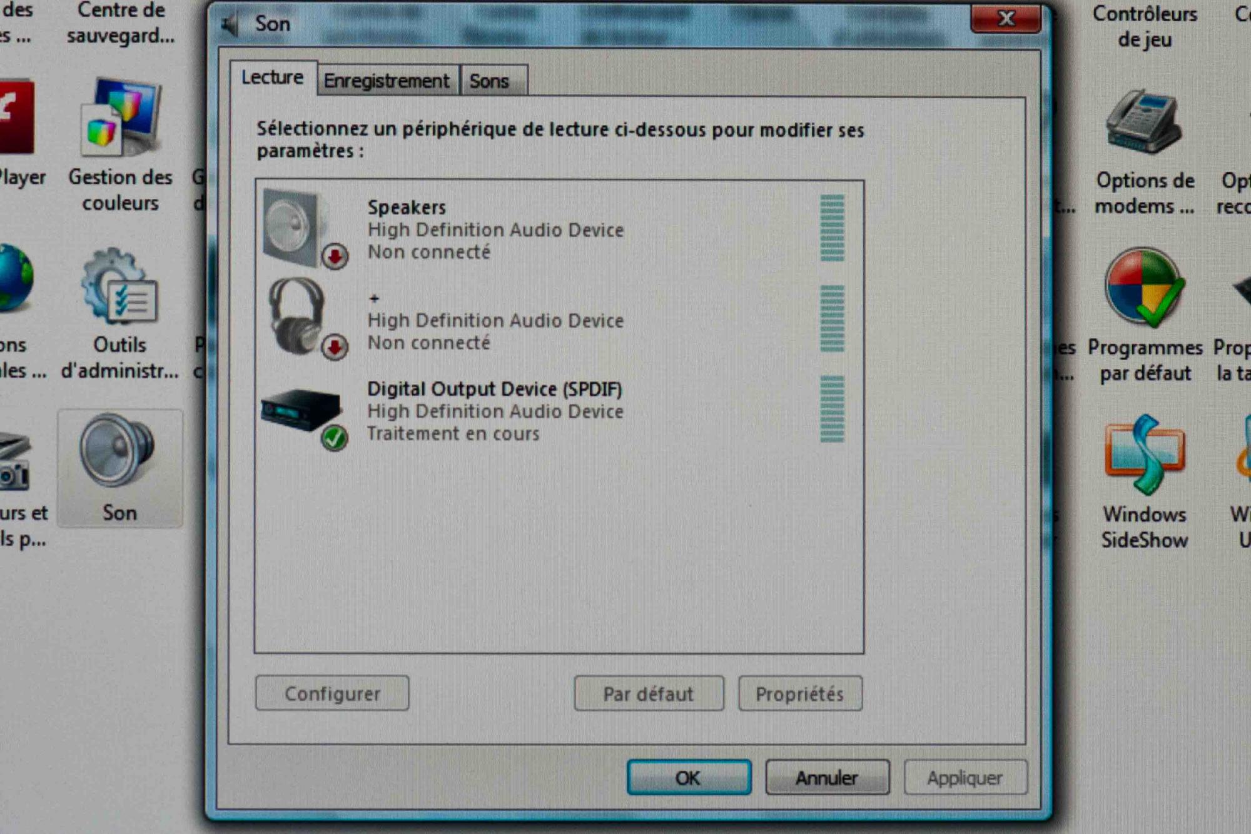Click the speaker icon in the title bar
The height and width of the screenshot is (834, 1251).
click(230, 24)
